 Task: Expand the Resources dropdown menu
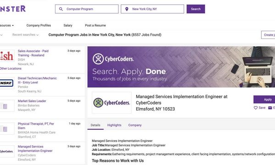point(7,25)
